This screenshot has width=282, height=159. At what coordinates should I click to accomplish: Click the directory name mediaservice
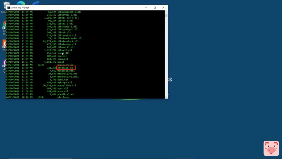pyautogui.click(x=65, y=65)
